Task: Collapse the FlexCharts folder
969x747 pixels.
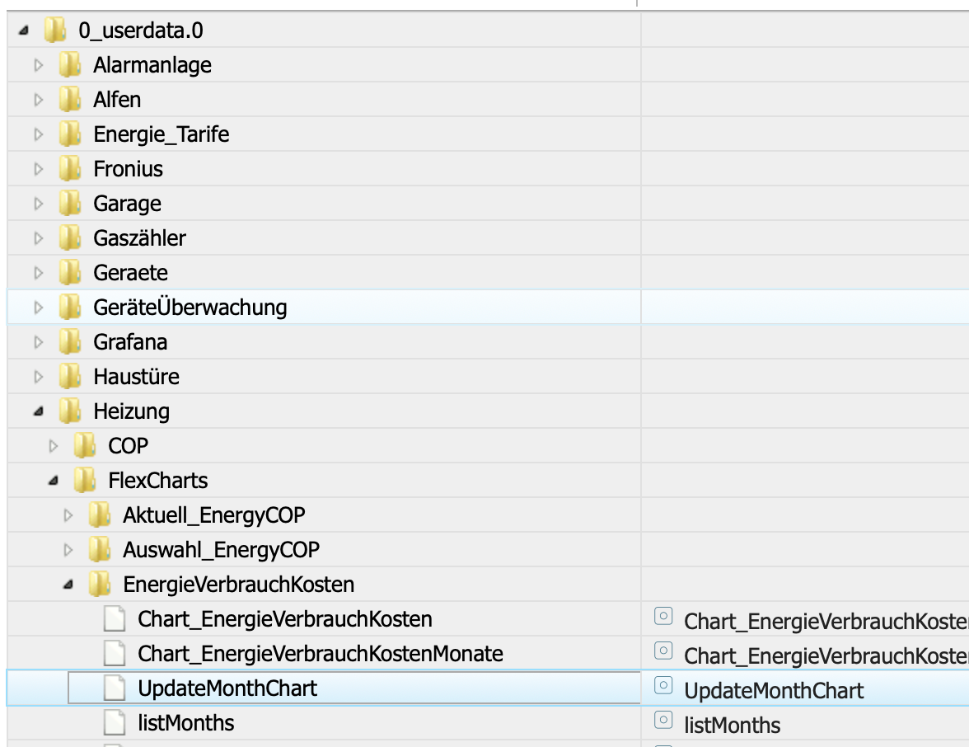Action: coord(54,481)
